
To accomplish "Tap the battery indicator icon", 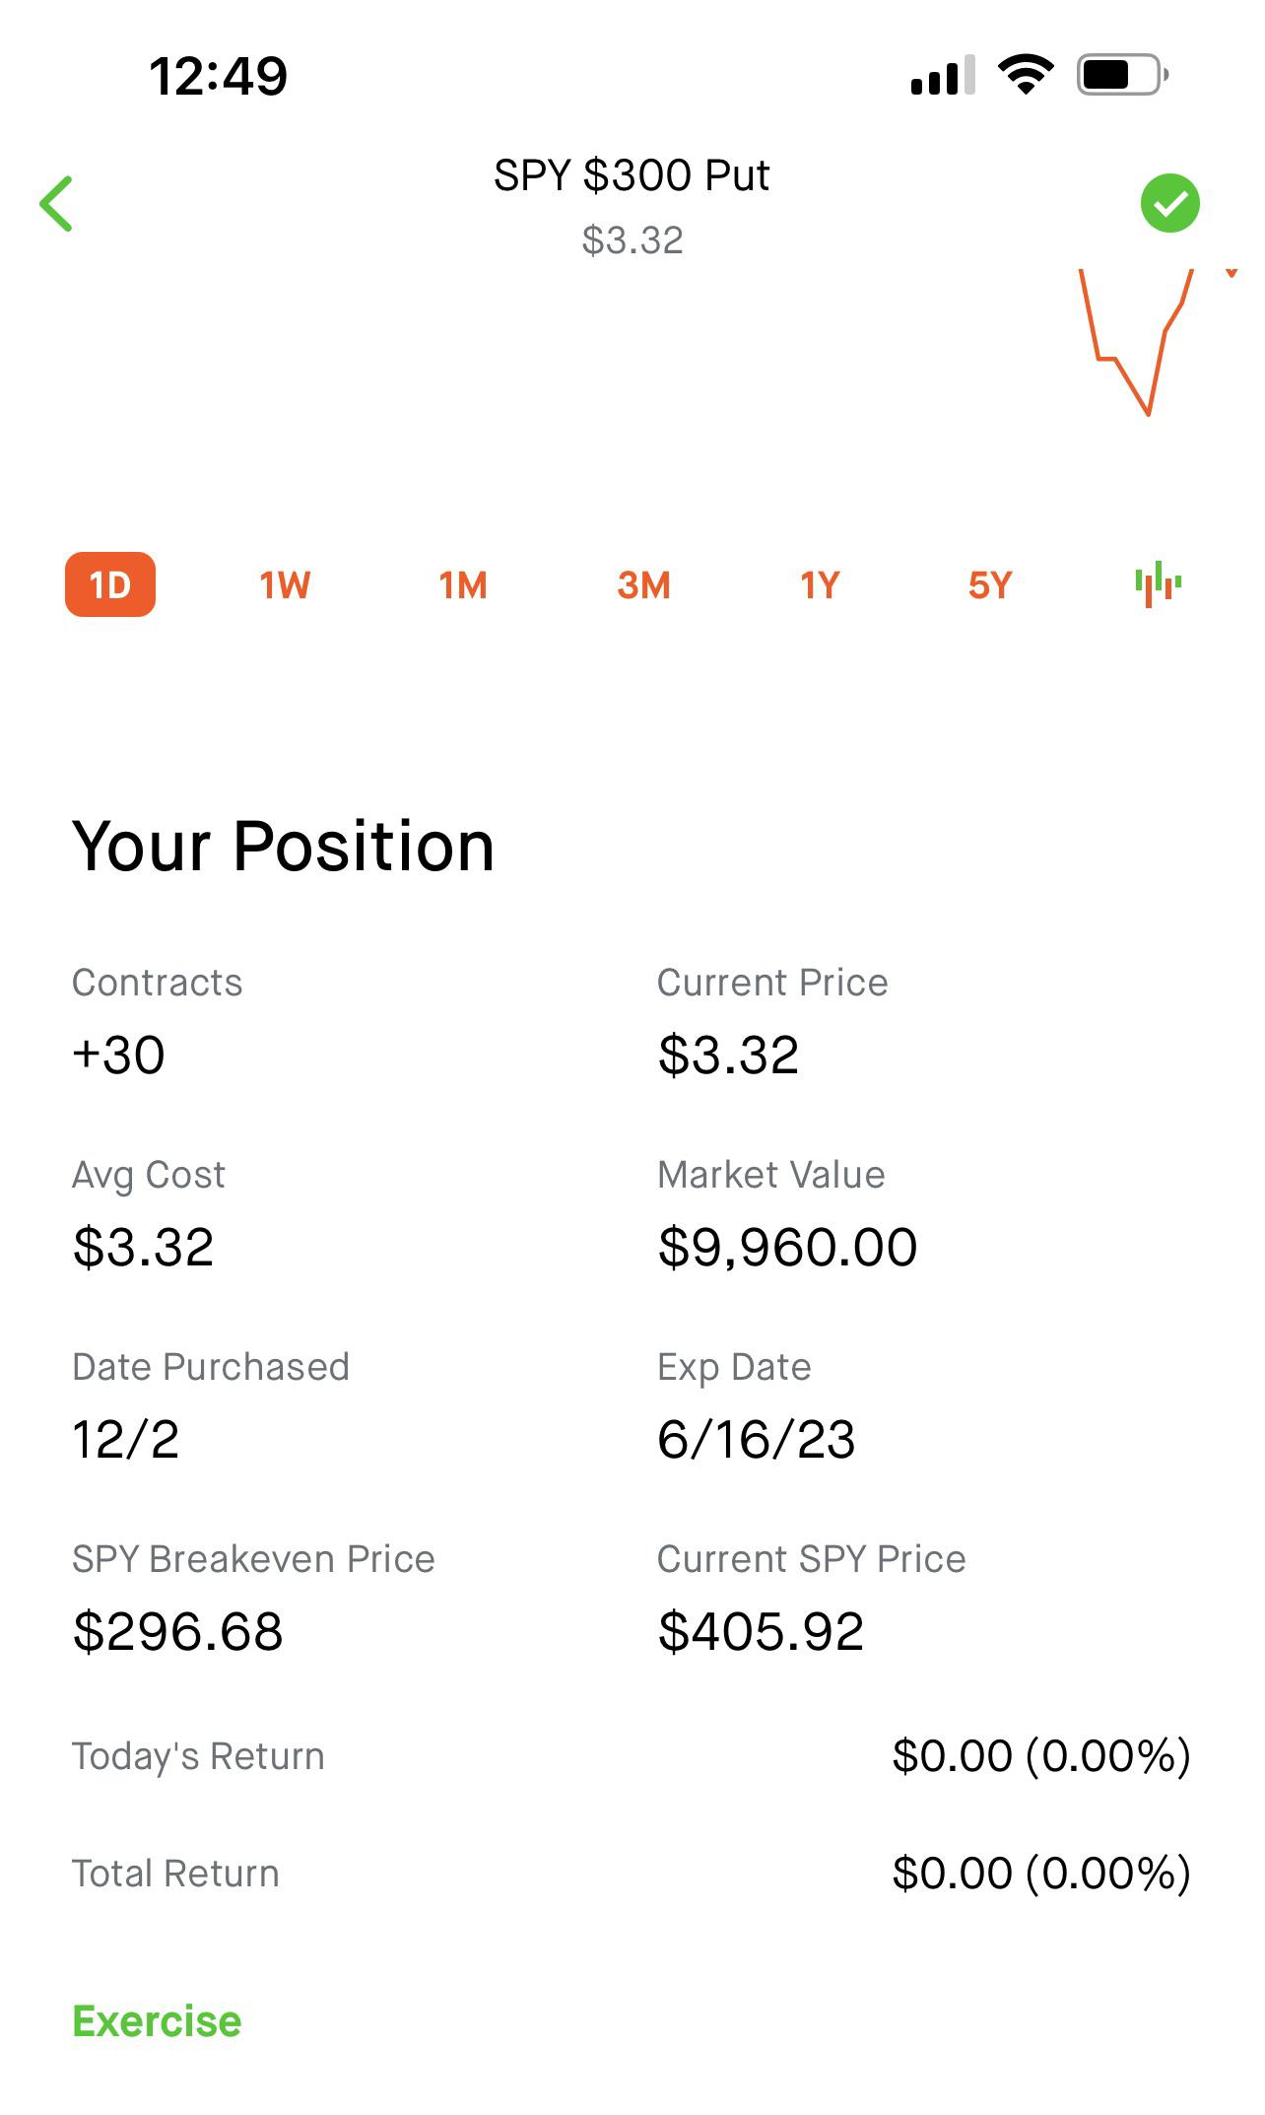I will [x=1122, y=75].
